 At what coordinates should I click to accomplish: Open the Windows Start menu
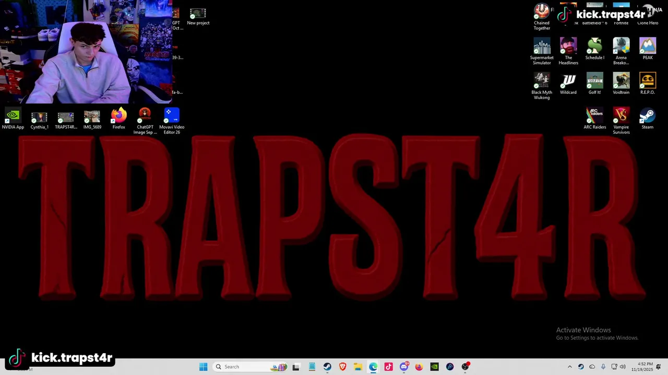click(x=203, y=367)
